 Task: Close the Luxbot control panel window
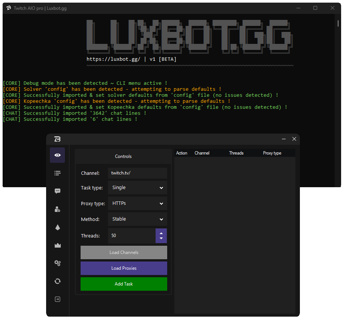[294, 139]
